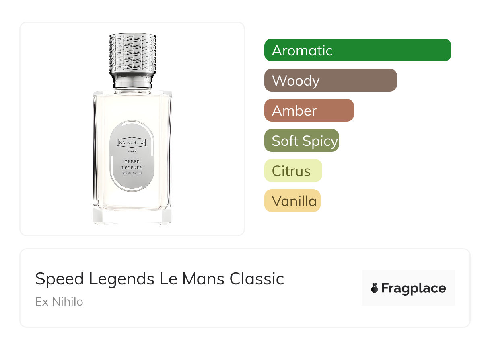Viewport: 490px width, 347px height.
Task: Click EAU DE PARFUM text on label
Action: [132, 173]
